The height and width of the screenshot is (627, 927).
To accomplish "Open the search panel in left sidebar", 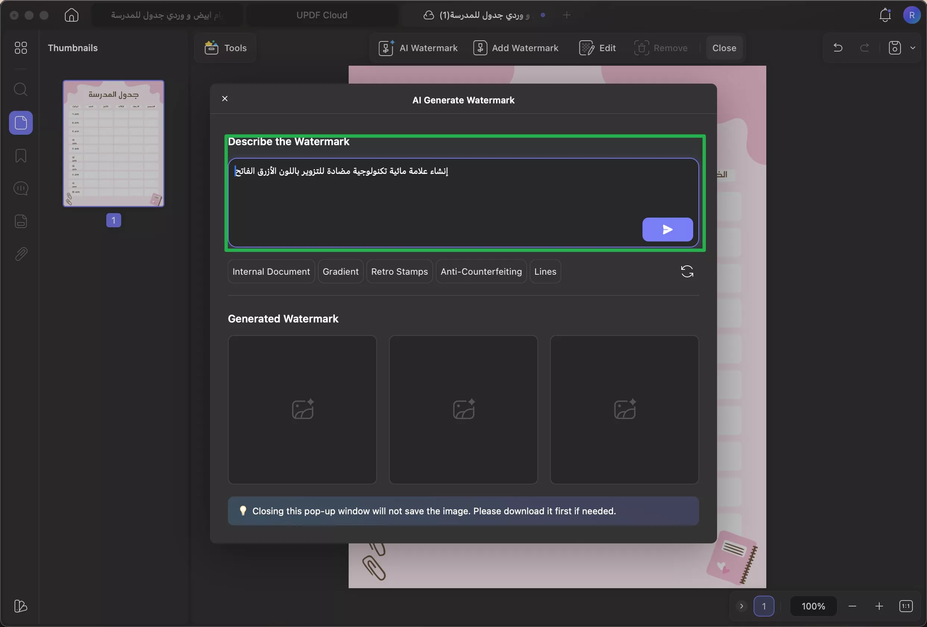I will click(21, 90).
